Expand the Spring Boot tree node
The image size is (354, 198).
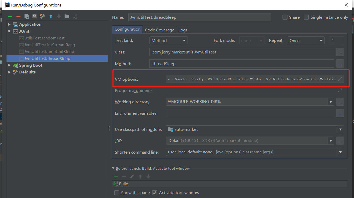click(x=9, y=65)
